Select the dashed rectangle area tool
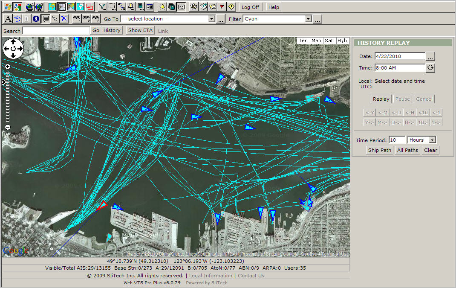 [x=112, y=7]
